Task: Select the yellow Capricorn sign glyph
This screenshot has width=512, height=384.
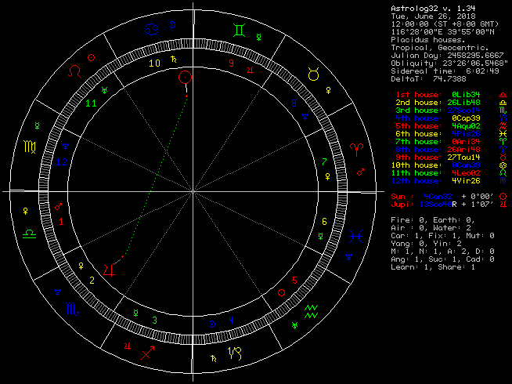Action: click(x=236, y=353)
